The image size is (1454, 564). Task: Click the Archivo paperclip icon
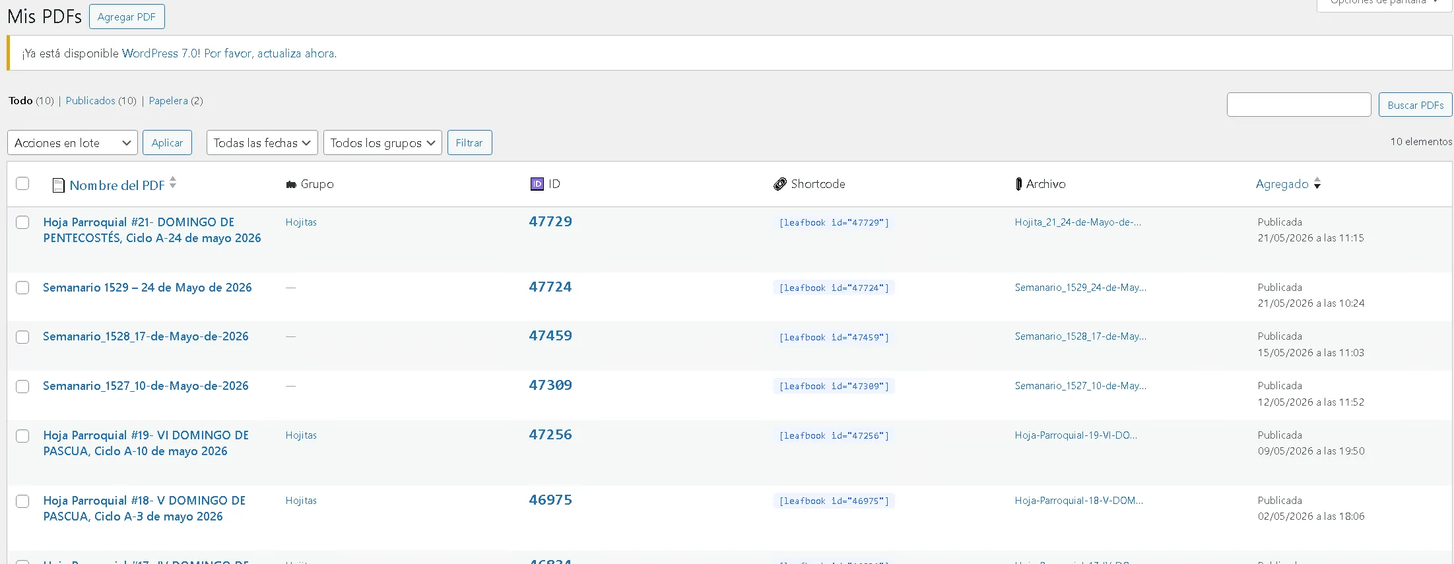click(1018, 184)
